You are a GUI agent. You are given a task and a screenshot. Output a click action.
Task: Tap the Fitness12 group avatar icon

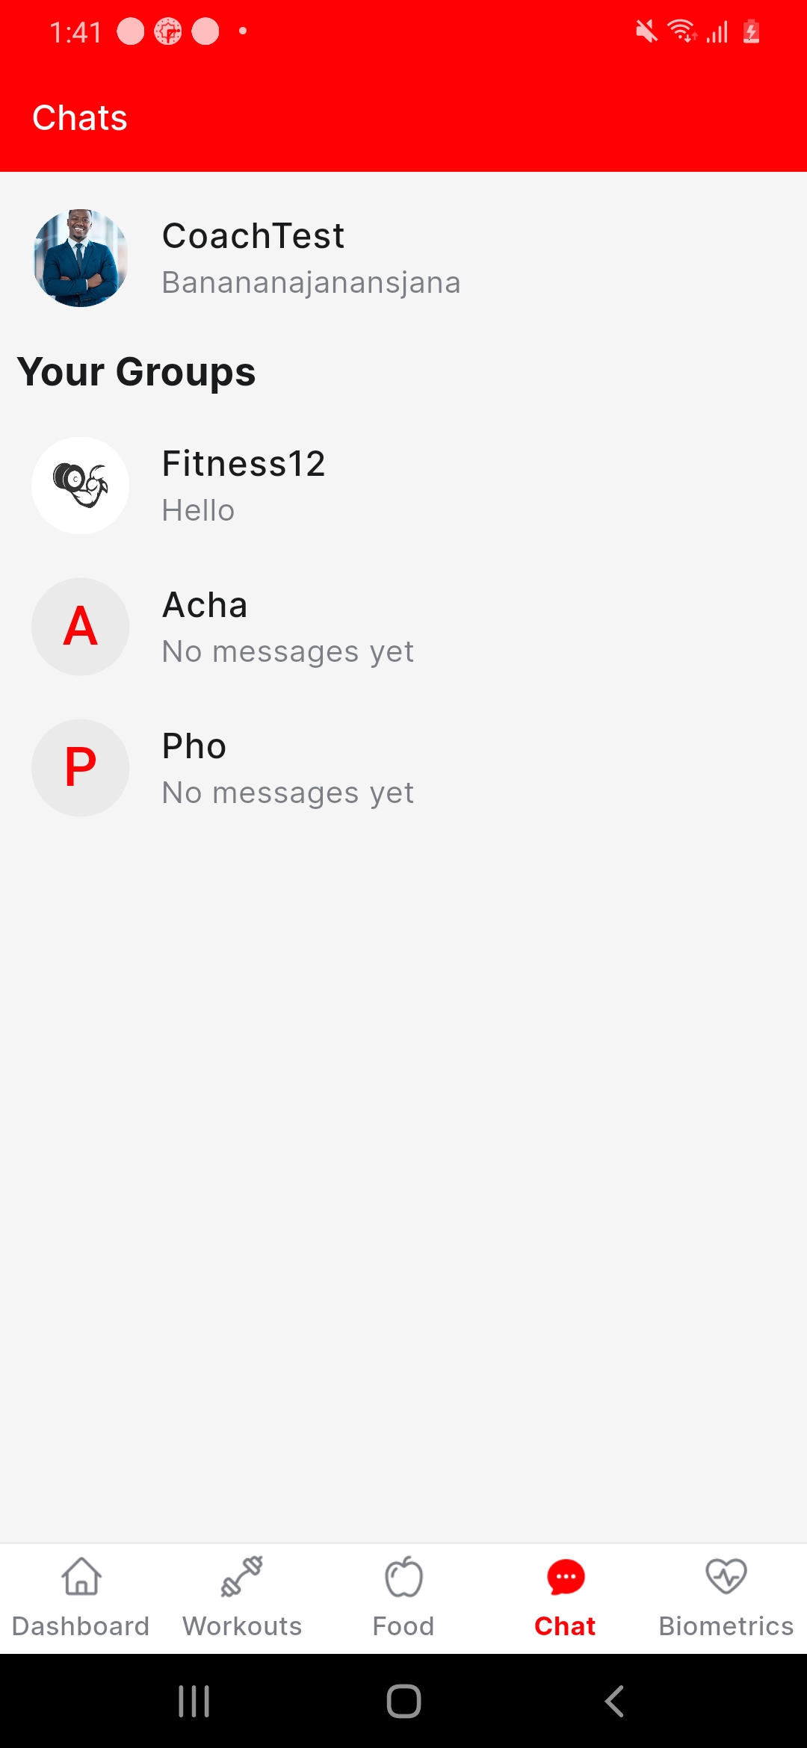point(81,486)
